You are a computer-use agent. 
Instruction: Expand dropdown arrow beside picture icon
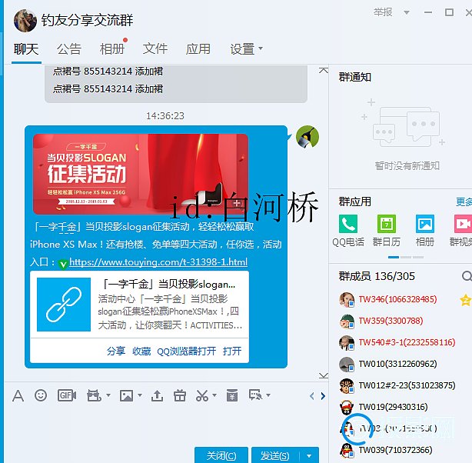pos(140,395)
